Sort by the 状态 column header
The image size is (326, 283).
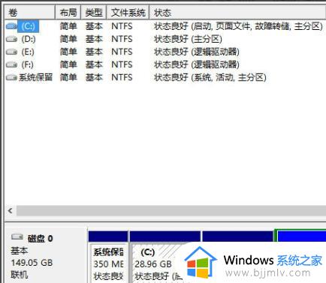[x=237, y=13]
